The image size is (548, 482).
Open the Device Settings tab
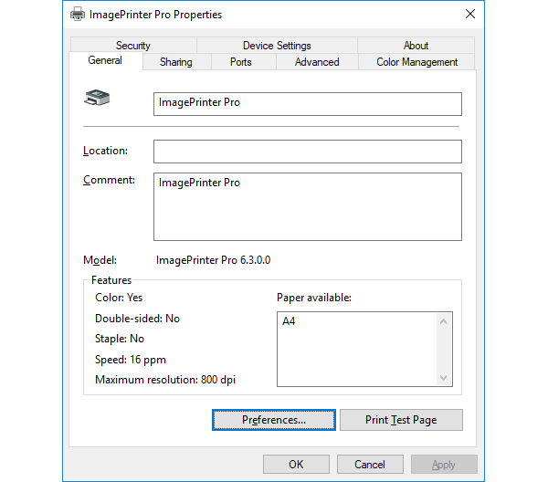(277, 46)
